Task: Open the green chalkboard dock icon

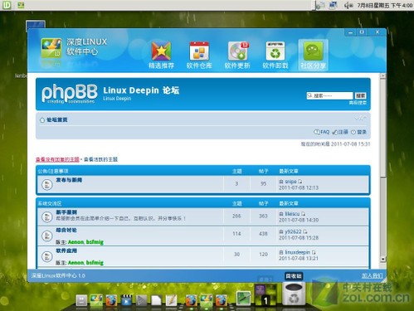Action: click(244, 299)
